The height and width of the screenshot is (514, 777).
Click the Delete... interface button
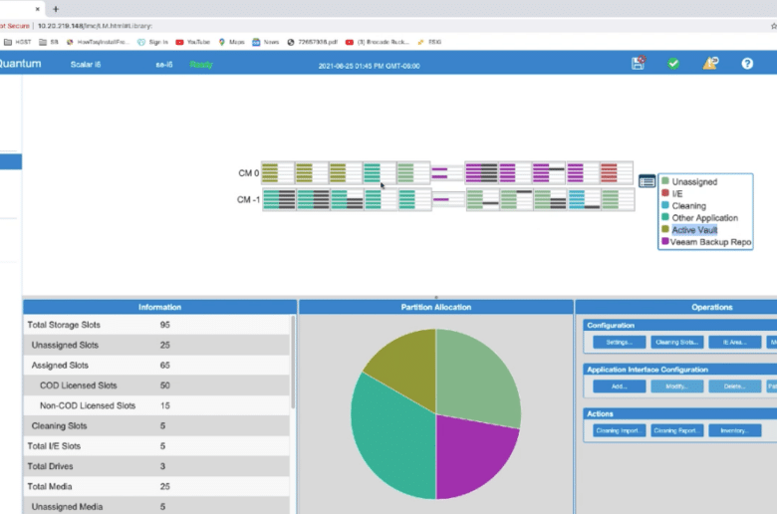734,386
